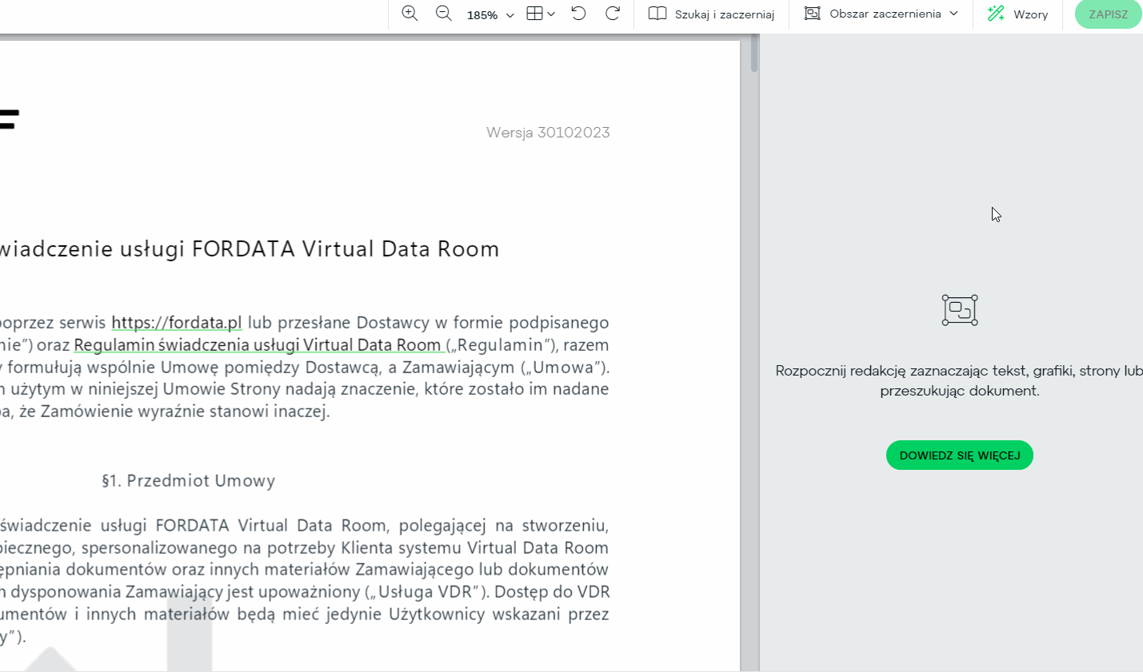The height and width of the screenshot is (672, 1143).
Task: Open Wzory patterns tool
Action: (1017, 14)
